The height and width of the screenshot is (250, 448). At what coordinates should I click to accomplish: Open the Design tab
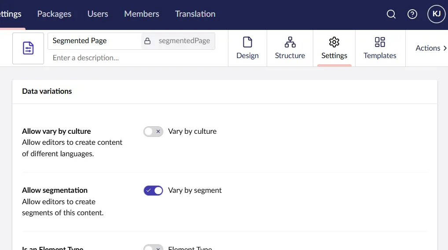pos(247,48)
